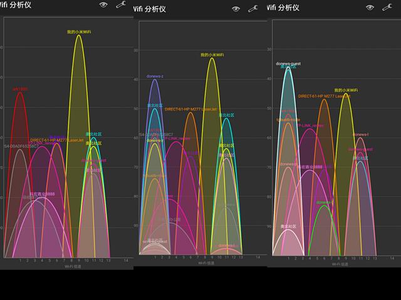This screenshot has width=401, height=300.
Task: Select 我的小米WiFi label in left panel
Action: [x=79, y=32]
